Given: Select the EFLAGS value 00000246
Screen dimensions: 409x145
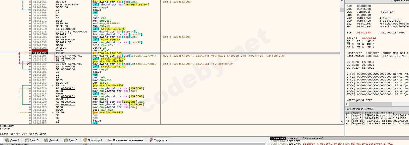Looking at the screenshot, I should tap(369, 38).
